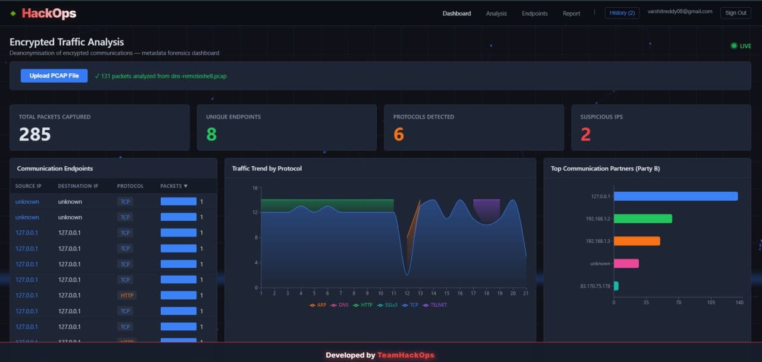The height and width of the screenshot is (362, 762).
Task: Click the green checkmark beside packets analyzed message
Action: 97,76
